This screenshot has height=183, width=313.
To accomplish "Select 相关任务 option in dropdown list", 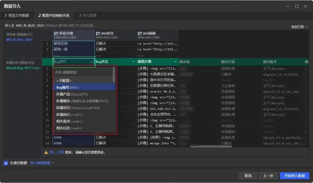I will (x=84, y=128).
